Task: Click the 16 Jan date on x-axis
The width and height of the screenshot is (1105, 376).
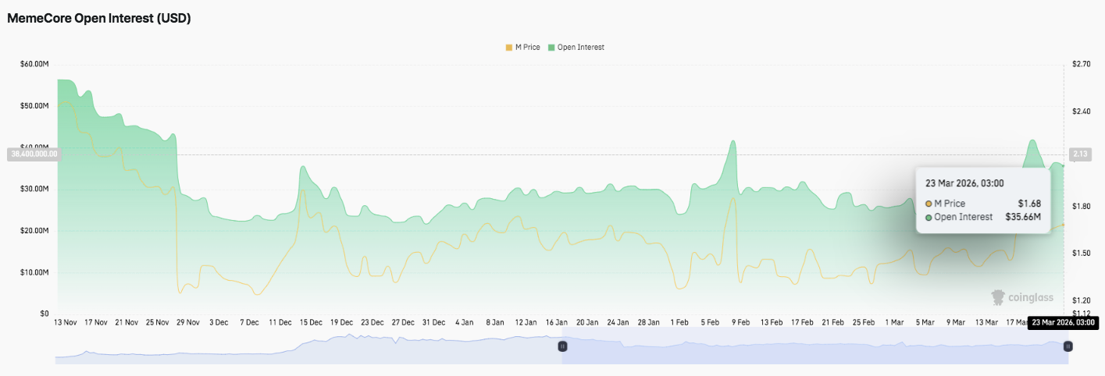Action: click(556, 322)
